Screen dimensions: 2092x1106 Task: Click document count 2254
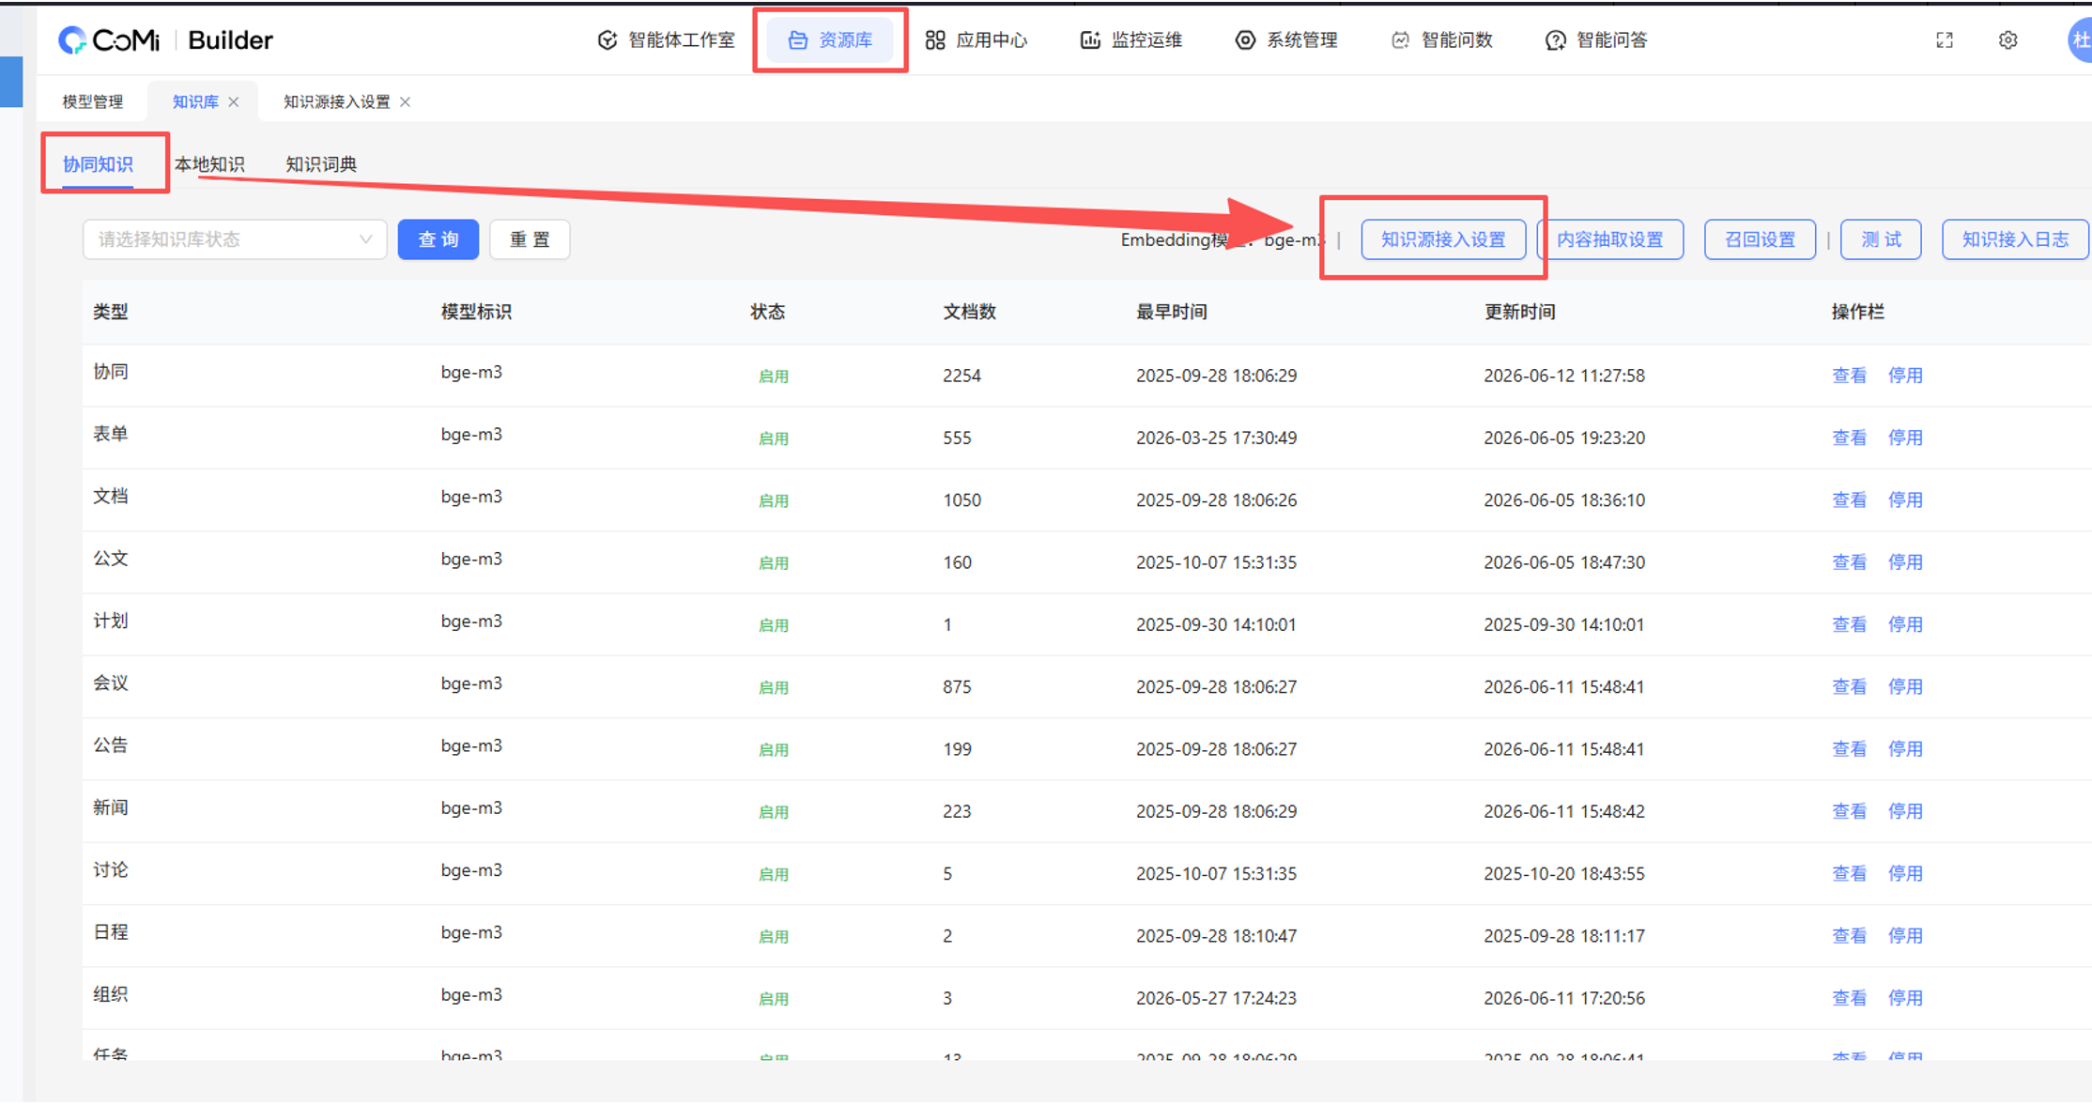pos(961,376)
